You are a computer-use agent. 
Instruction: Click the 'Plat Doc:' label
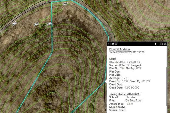click(x=115, y=72)
